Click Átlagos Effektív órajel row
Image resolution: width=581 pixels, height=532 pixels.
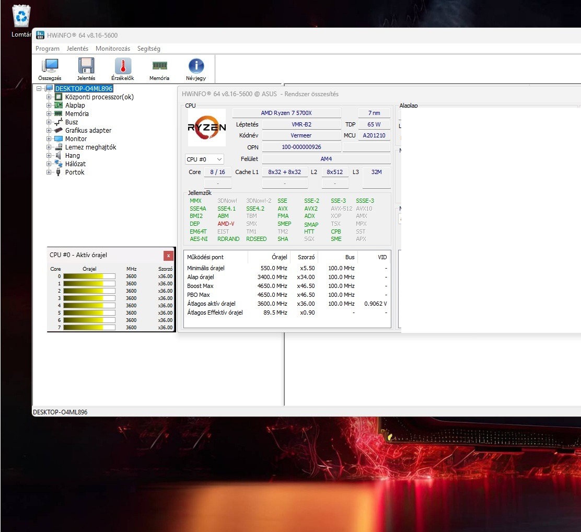(x=287, y=313)
